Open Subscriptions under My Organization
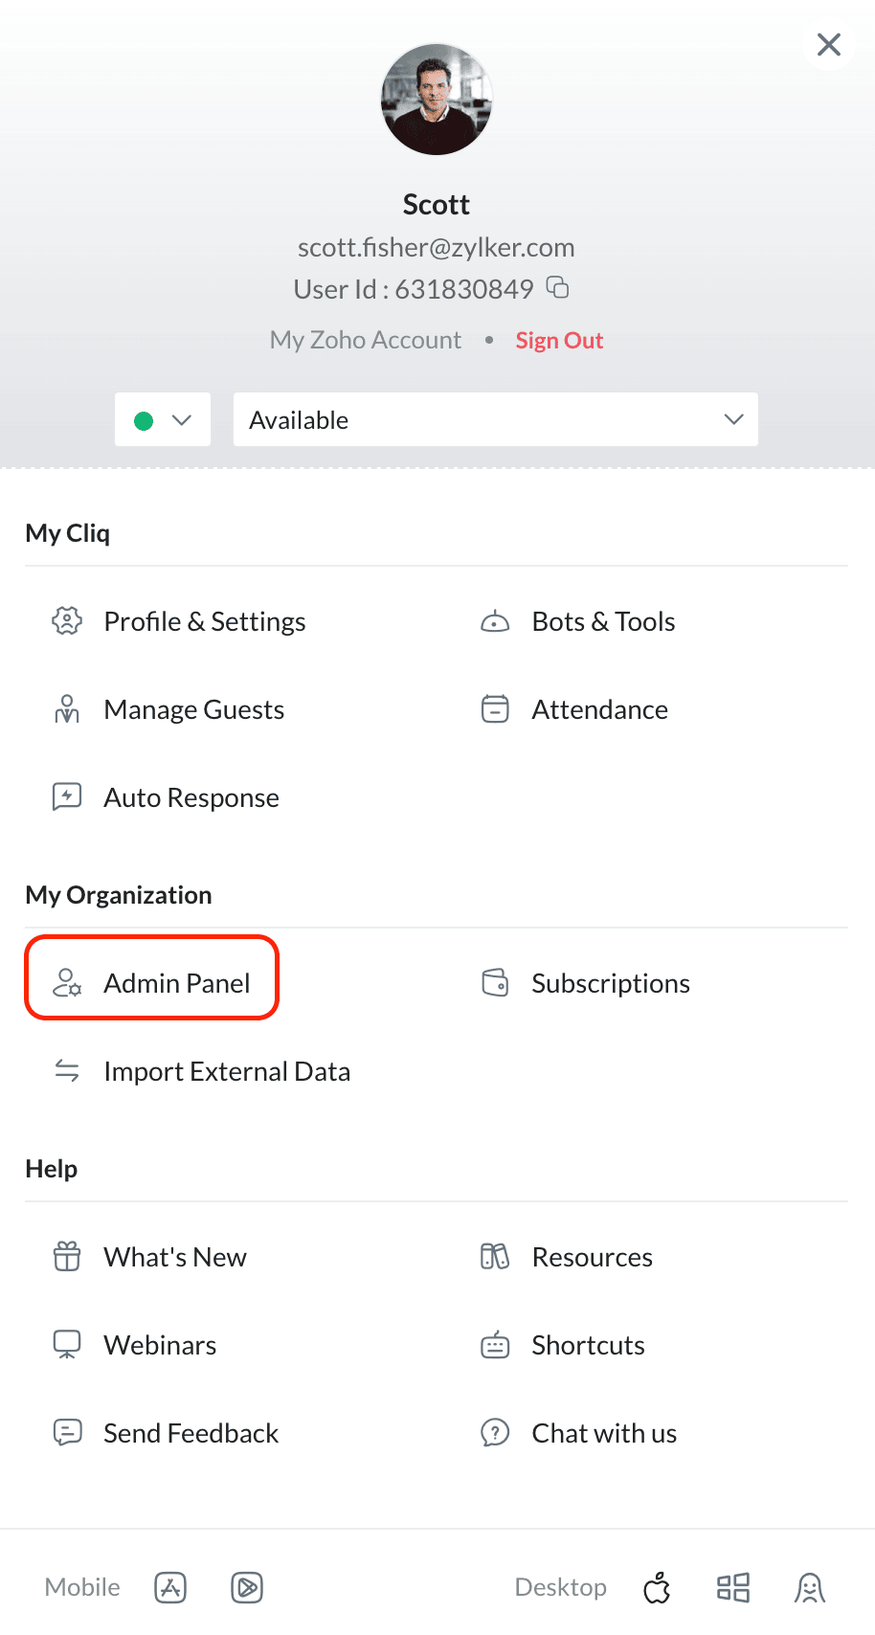Screen dimensions: 875x1635 585,983
